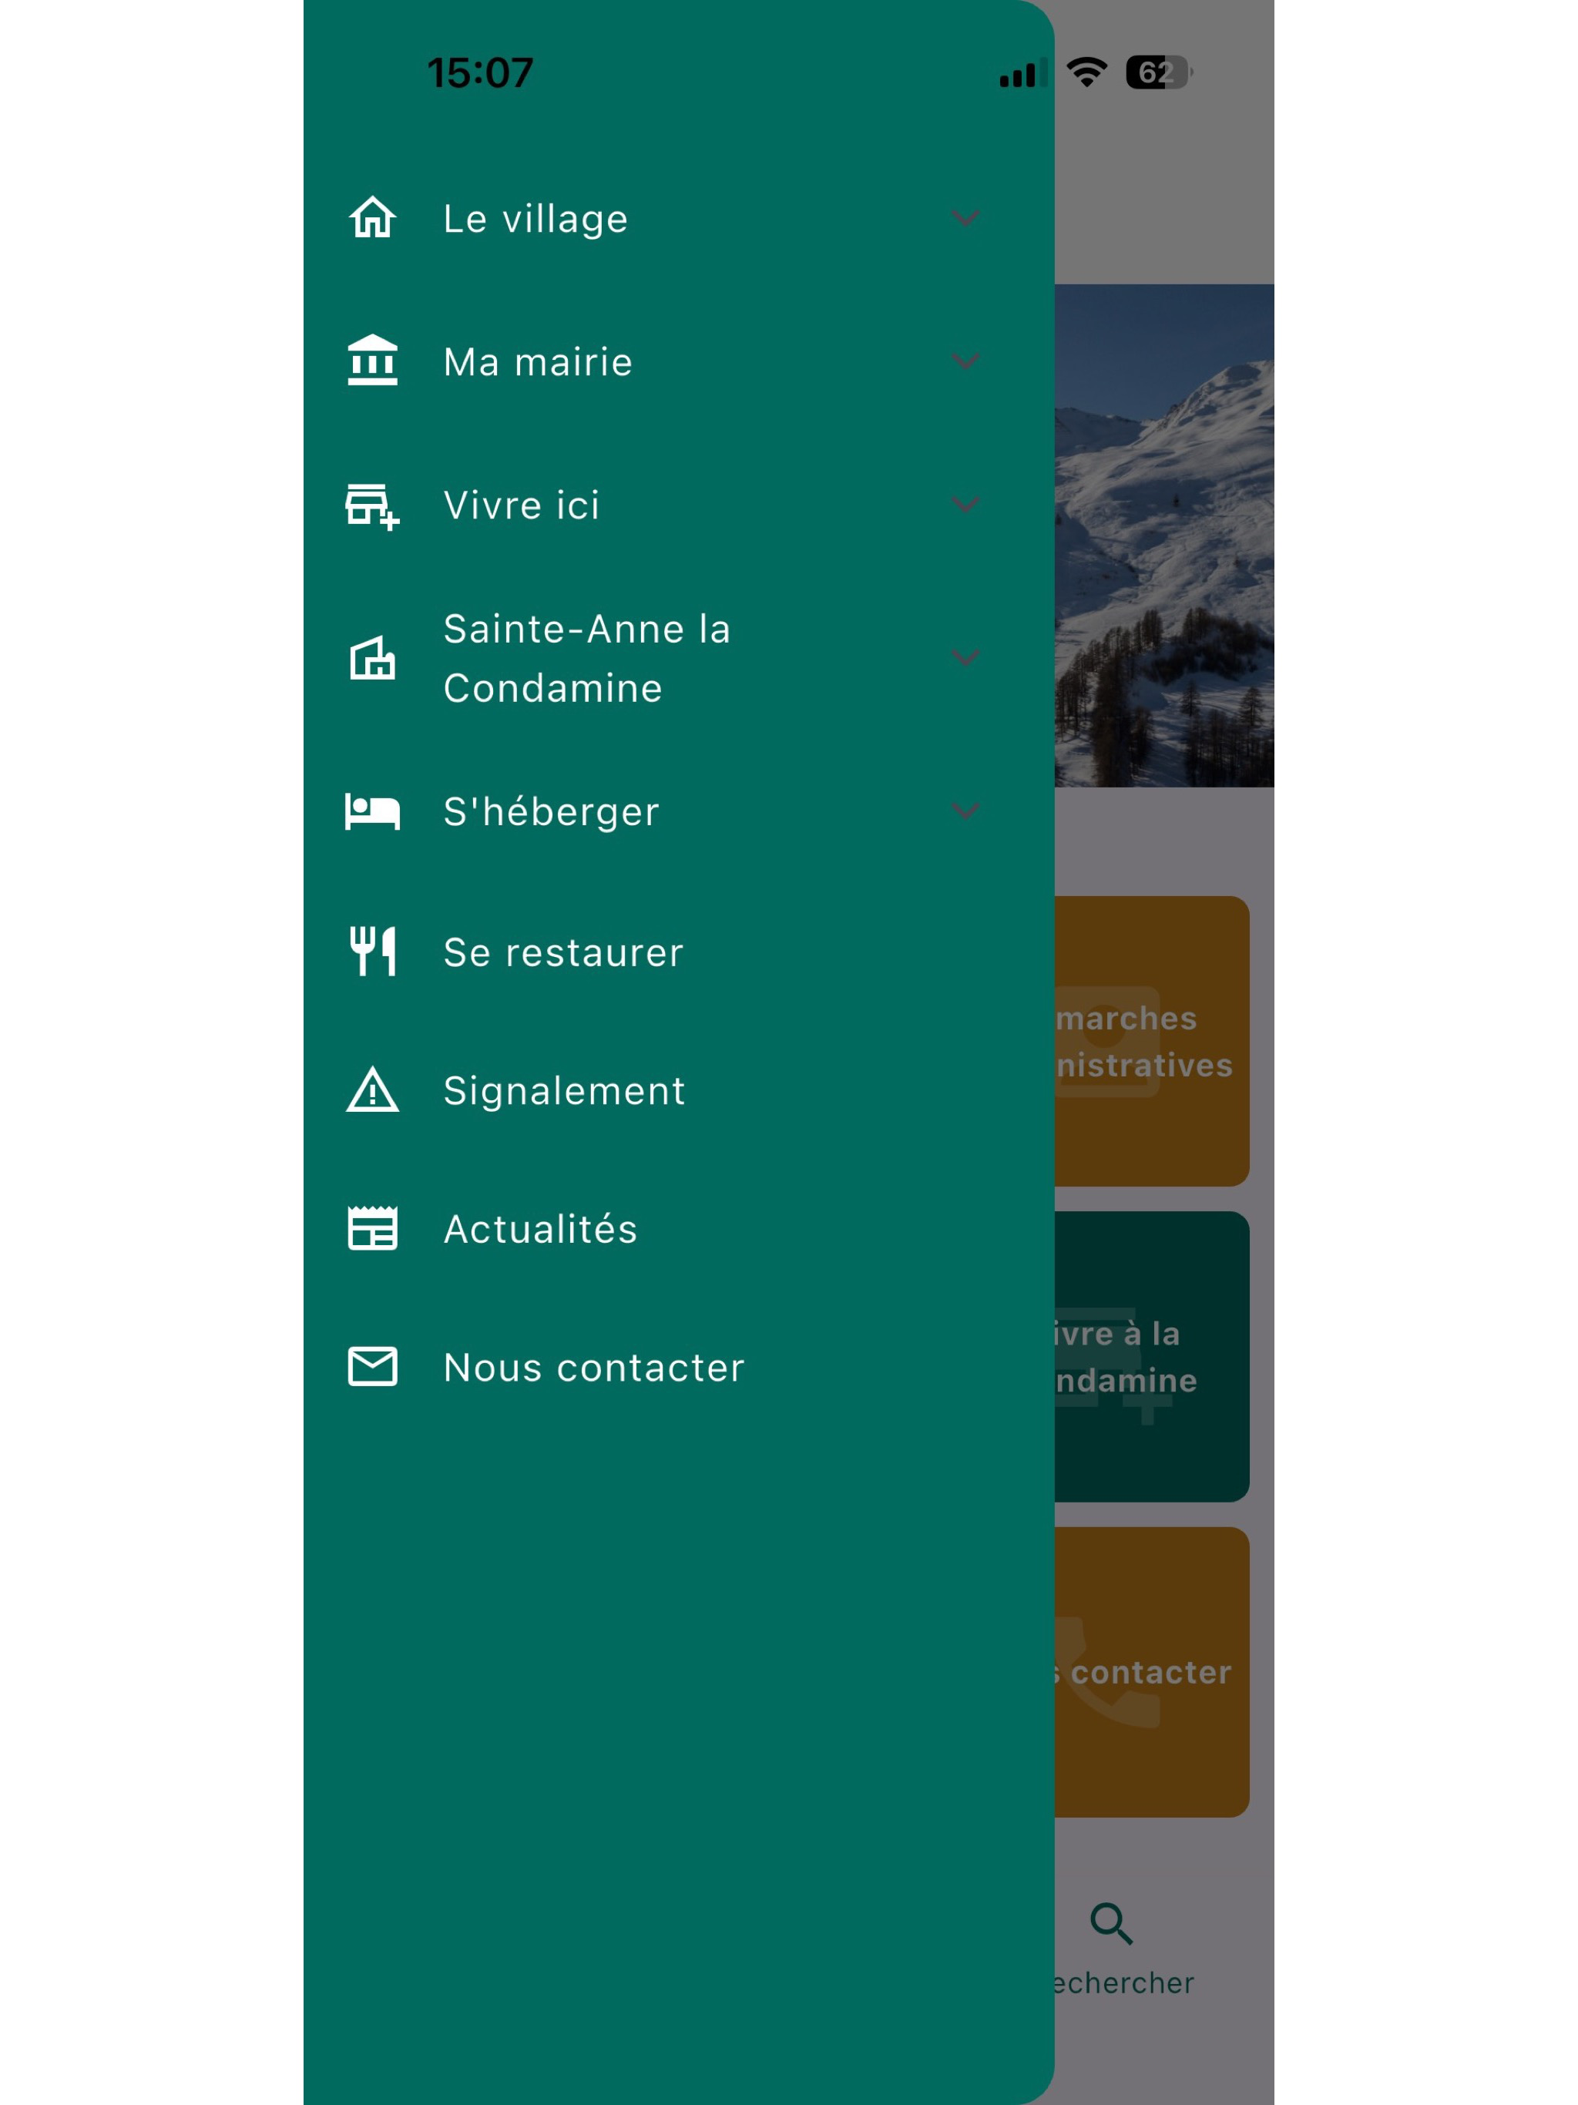The image size is (1578, 2105).
Task: Tap the town hall icon beside Ma mairie
Action: (372, 361)
